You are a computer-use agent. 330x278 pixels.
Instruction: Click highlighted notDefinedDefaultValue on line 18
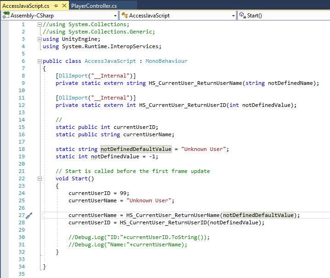[136, 149]
